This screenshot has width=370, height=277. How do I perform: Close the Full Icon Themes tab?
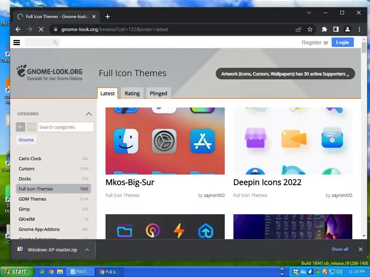coord(94,17)
